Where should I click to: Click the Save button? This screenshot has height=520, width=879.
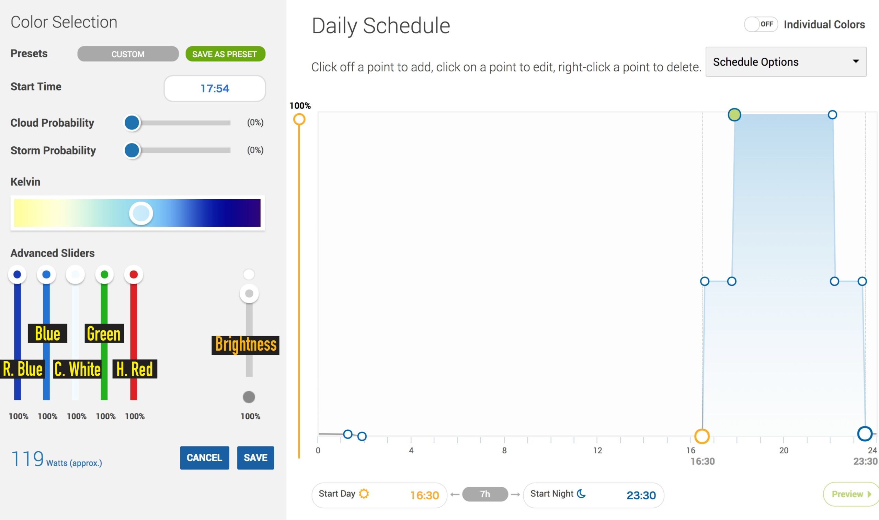(255, 457)
